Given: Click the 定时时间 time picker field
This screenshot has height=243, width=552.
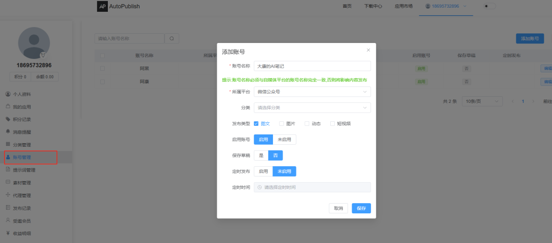Looking at the screenshot, I should pyautogui.click(x=312, y=187).
